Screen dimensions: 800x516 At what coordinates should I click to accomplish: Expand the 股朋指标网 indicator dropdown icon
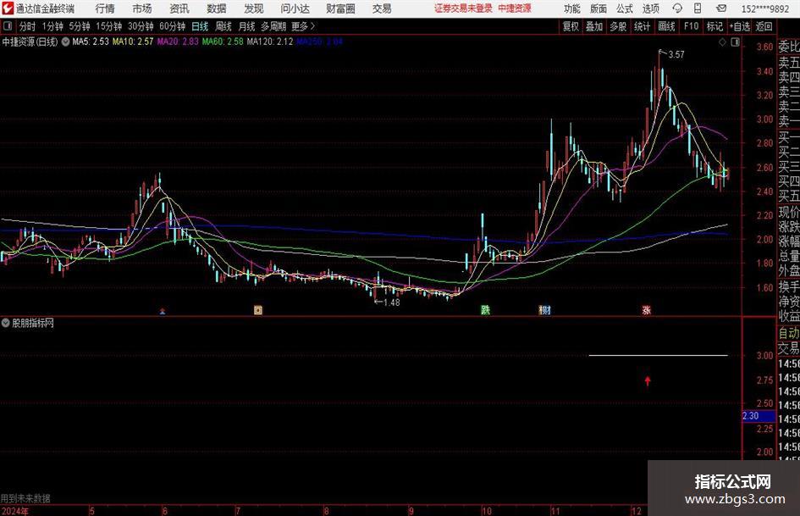point(6,323)
